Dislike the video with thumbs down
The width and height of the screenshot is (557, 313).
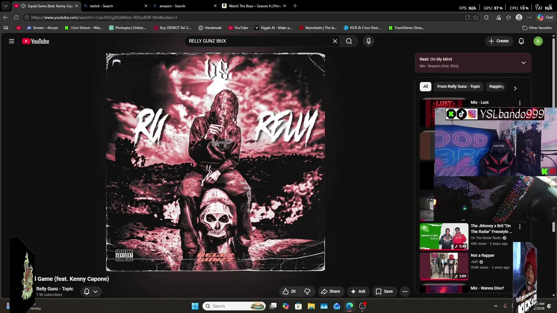point(307,292)
